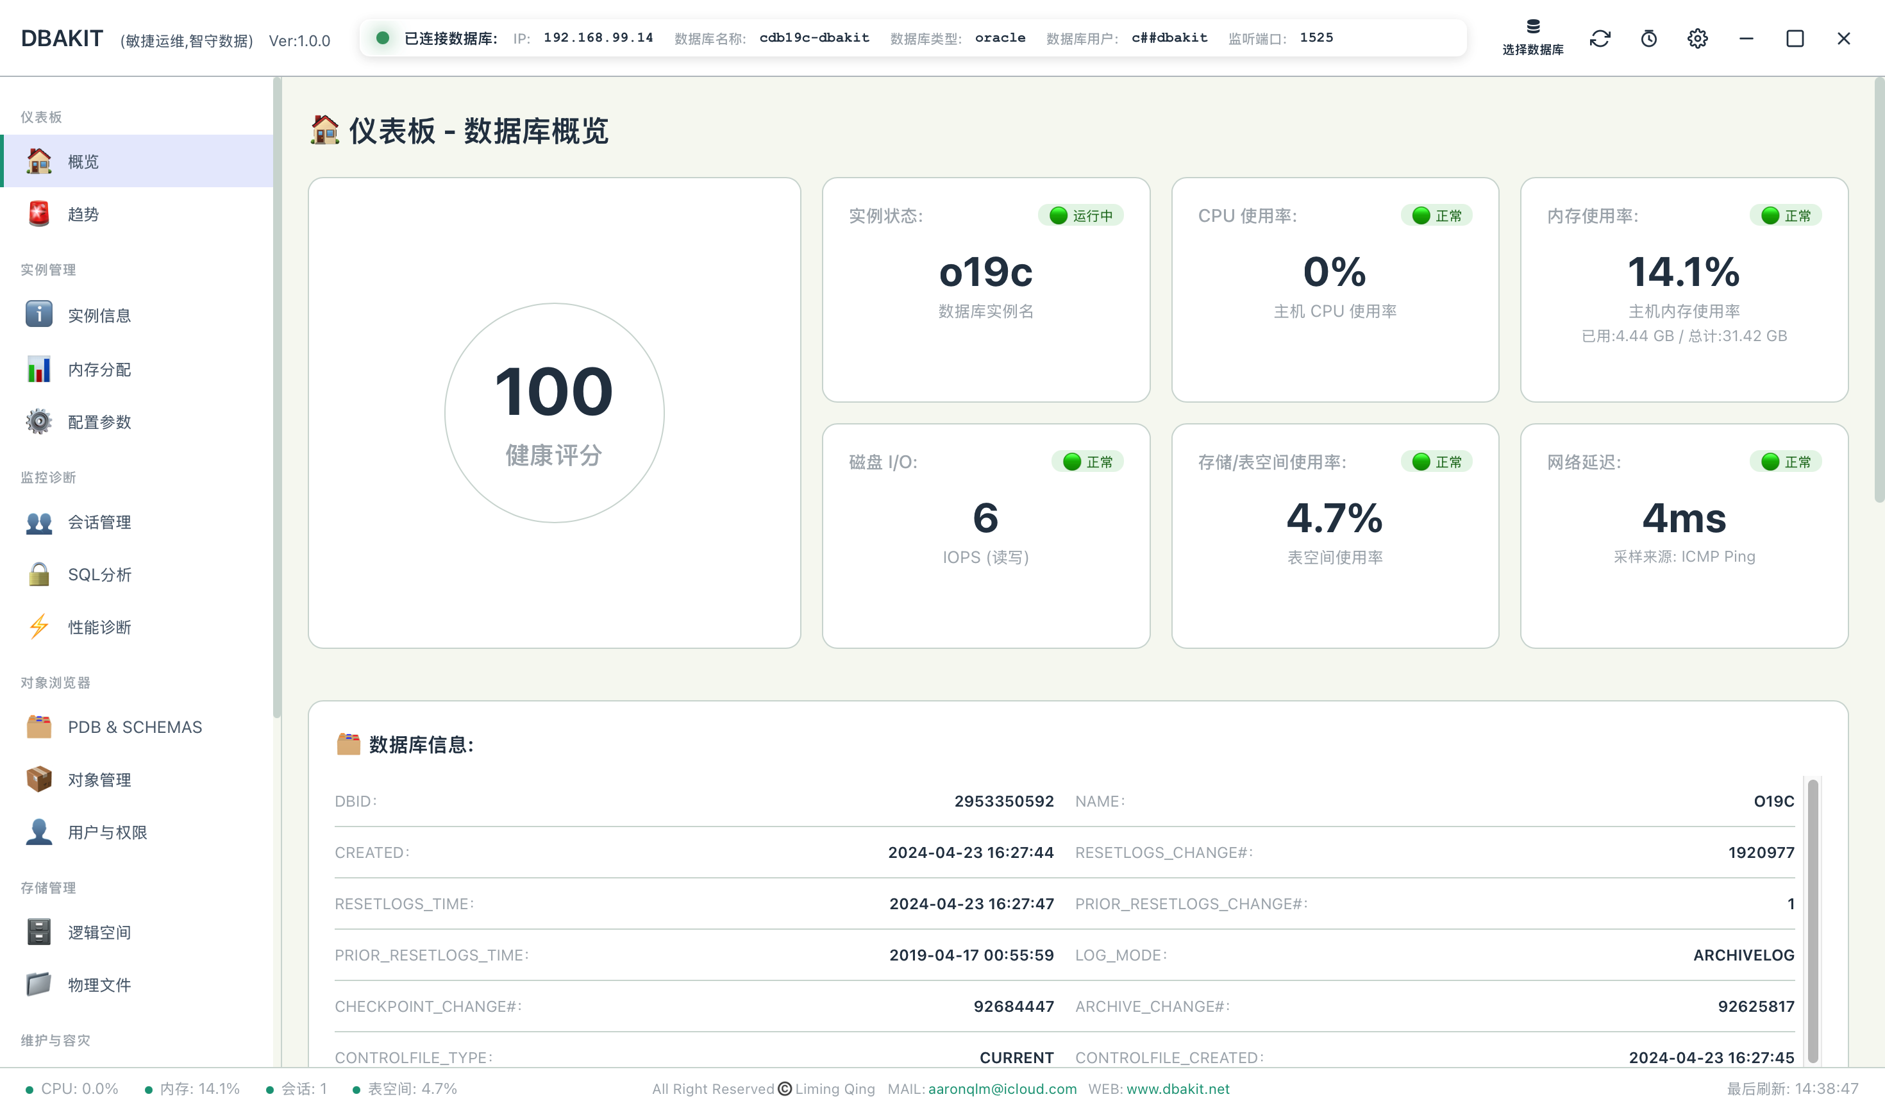The width and height of the screenshot is (1885, 1108).
Task: Click the 最后刷新 14:38:47 timestamp
Action: pos(1792,1089)
